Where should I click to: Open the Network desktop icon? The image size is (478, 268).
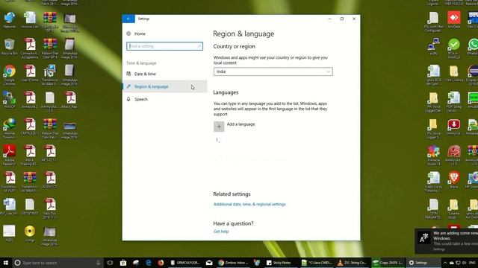[10, 20]
